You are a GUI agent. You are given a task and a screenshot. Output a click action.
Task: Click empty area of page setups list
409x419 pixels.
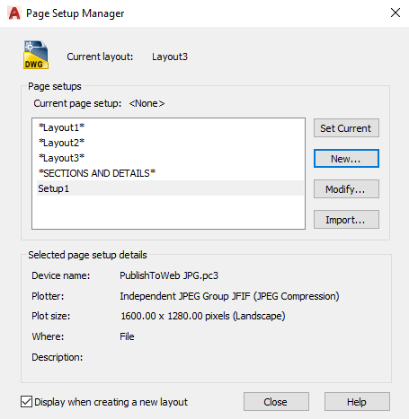coord(168,213)
